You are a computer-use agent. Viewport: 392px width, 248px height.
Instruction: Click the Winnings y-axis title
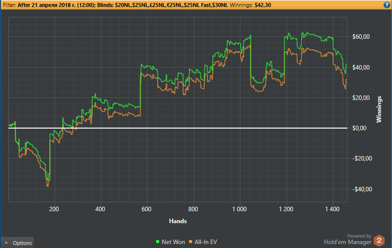(x=379, y=109)
